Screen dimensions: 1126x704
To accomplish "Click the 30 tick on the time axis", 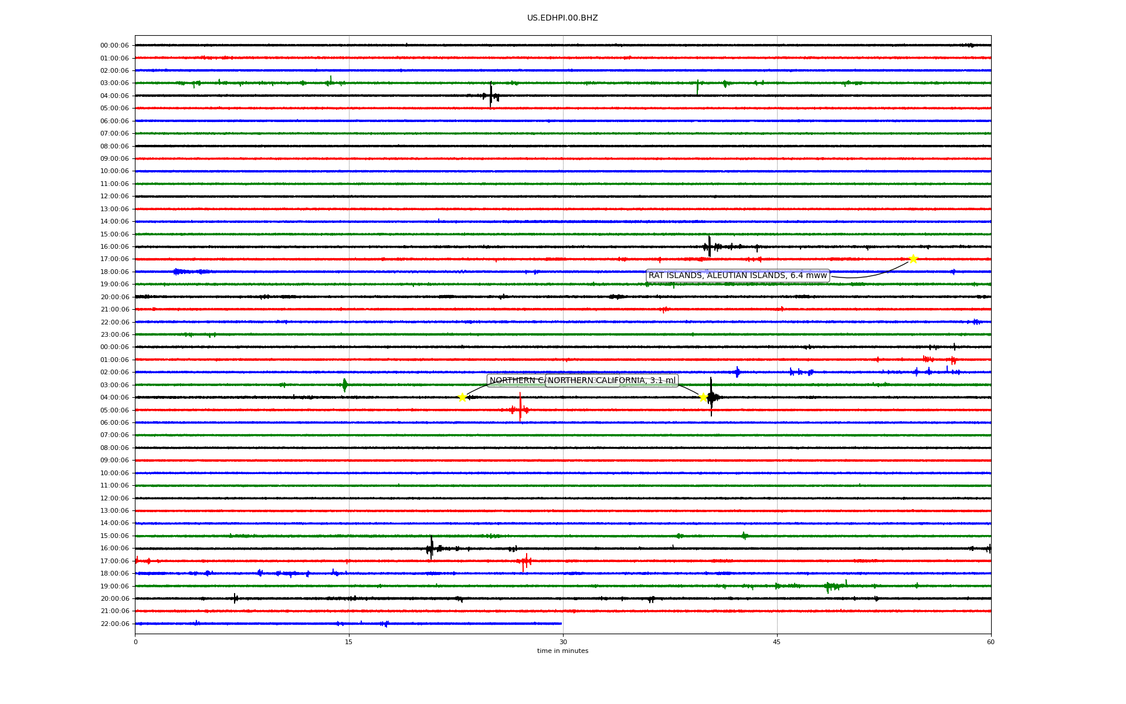I will coord(563,642).
